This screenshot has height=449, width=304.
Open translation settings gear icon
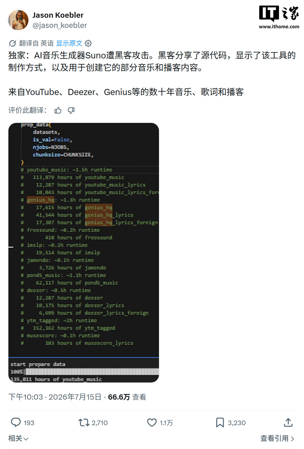pos(88,43)
